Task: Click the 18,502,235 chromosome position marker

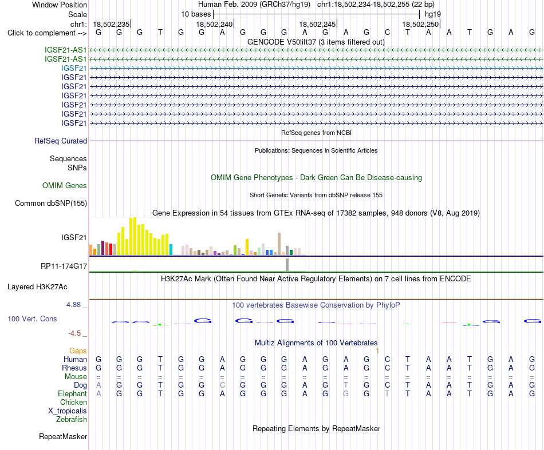Action: click(111, 24)
